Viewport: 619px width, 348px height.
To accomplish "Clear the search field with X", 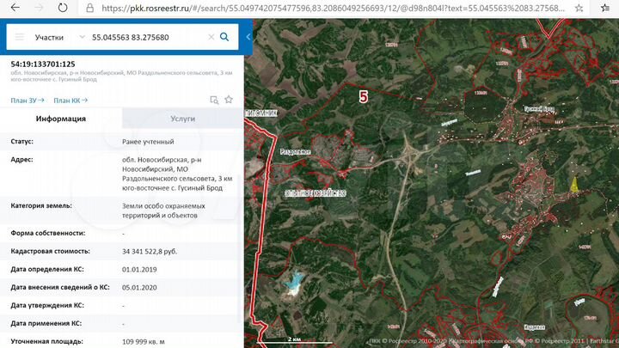I will pos(210,38).
